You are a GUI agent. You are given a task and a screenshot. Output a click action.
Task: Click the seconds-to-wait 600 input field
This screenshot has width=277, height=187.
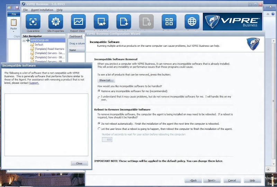tap(107, 140)
